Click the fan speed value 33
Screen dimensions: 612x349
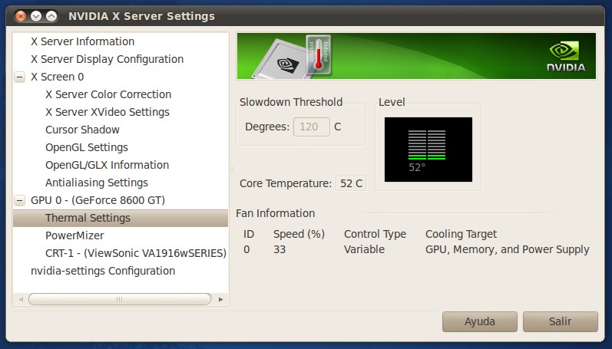(280, 249)
